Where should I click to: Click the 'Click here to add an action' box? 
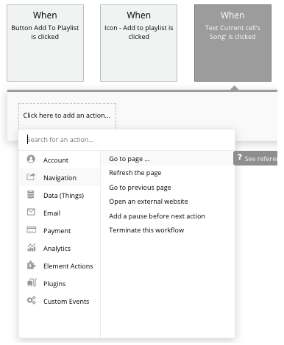click(67, 115)
